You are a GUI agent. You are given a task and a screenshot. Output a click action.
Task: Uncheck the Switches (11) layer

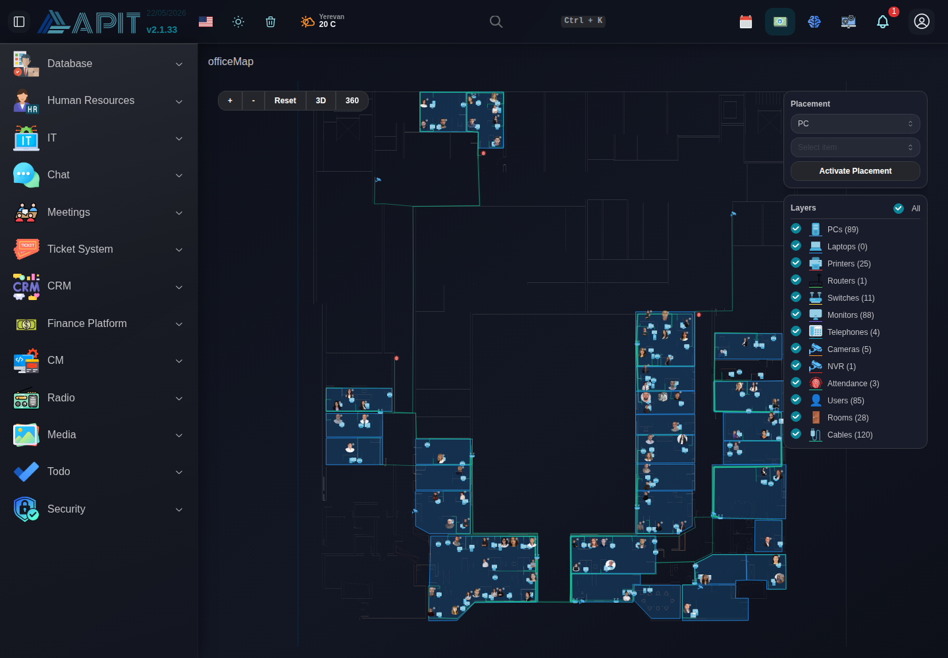[796, 297]
